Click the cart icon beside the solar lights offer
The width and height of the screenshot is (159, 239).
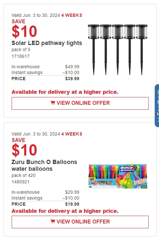click(x=53, y=103)
